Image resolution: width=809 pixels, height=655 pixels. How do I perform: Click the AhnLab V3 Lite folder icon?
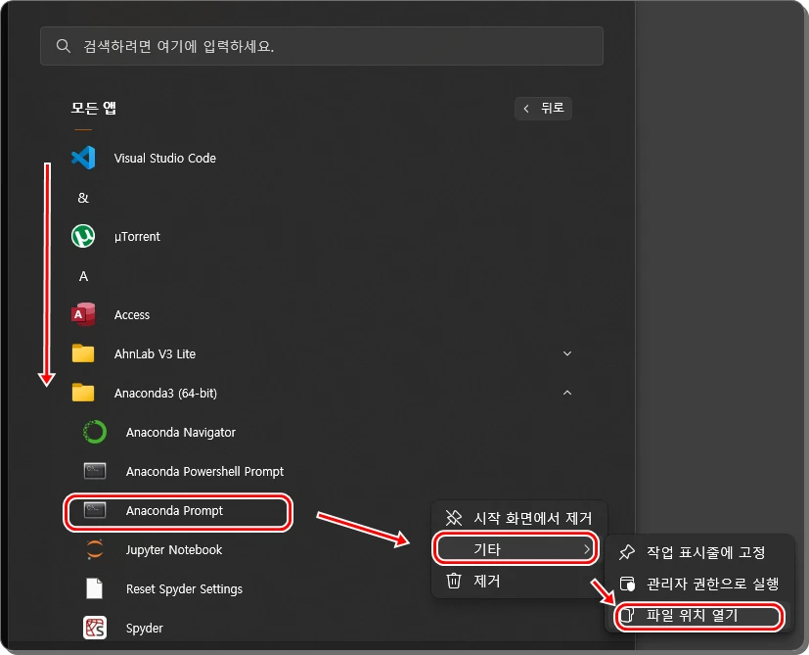[x=83, y=353]
